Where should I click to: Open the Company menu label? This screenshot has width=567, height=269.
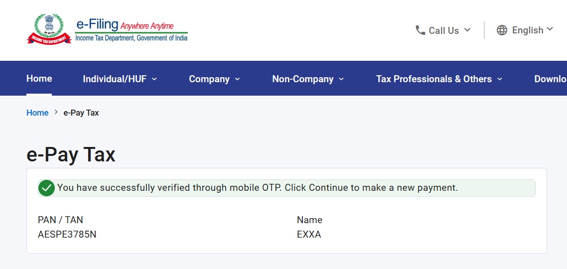209,79
